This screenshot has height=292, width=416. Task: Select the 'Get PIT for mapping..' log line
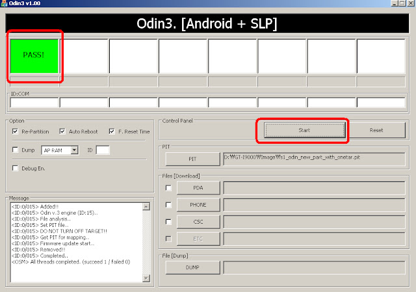pyautogui.click(x=50, y=237)
